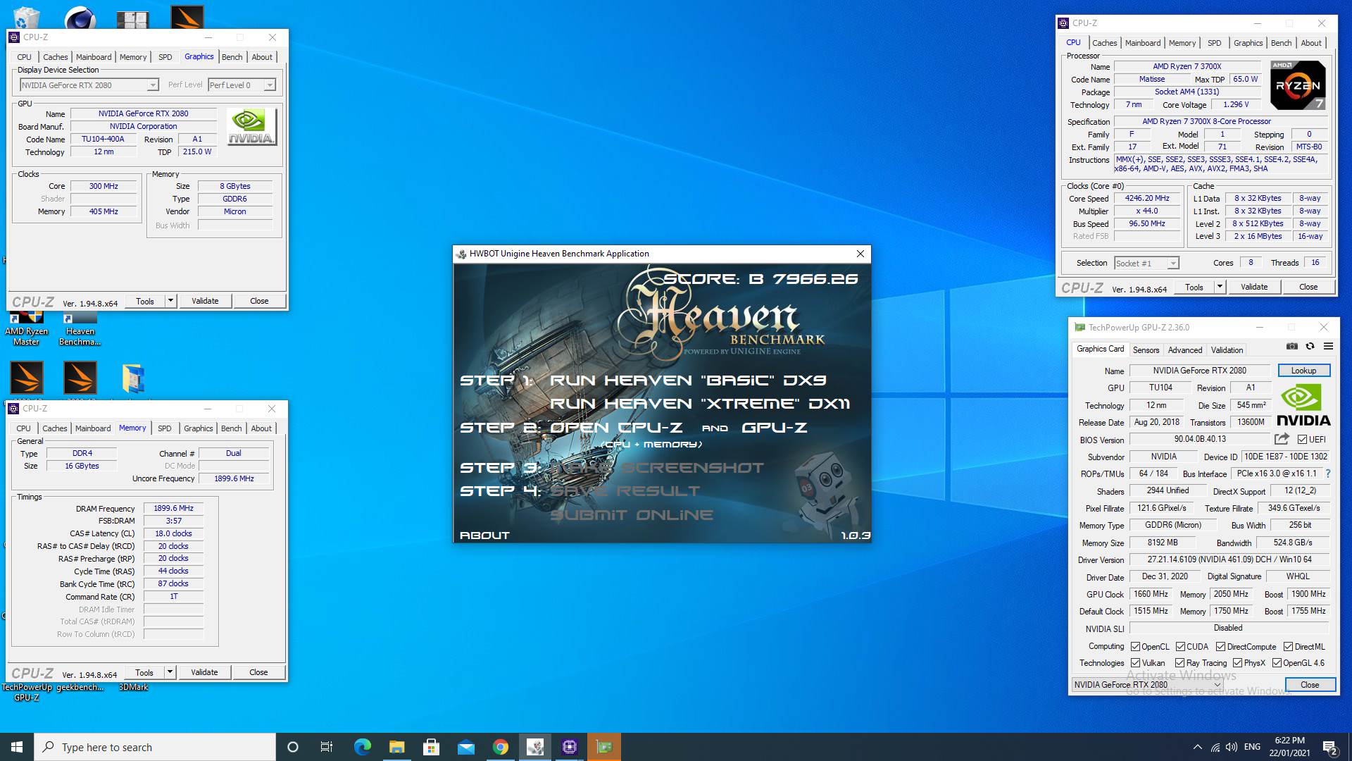Open the notification center icon
1352x761 pixels.
click(1329, 747)
